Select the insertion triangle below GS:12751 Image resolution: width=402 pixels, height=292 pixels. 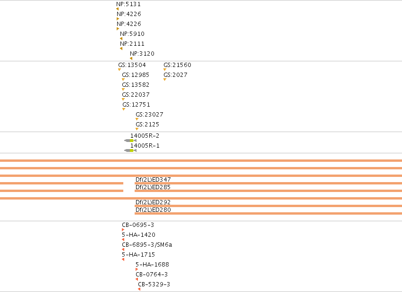[124, 109]
